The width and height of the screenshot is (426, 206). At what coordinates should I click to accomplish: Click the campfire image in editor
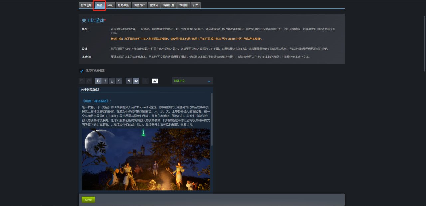[x=146, y=159]
